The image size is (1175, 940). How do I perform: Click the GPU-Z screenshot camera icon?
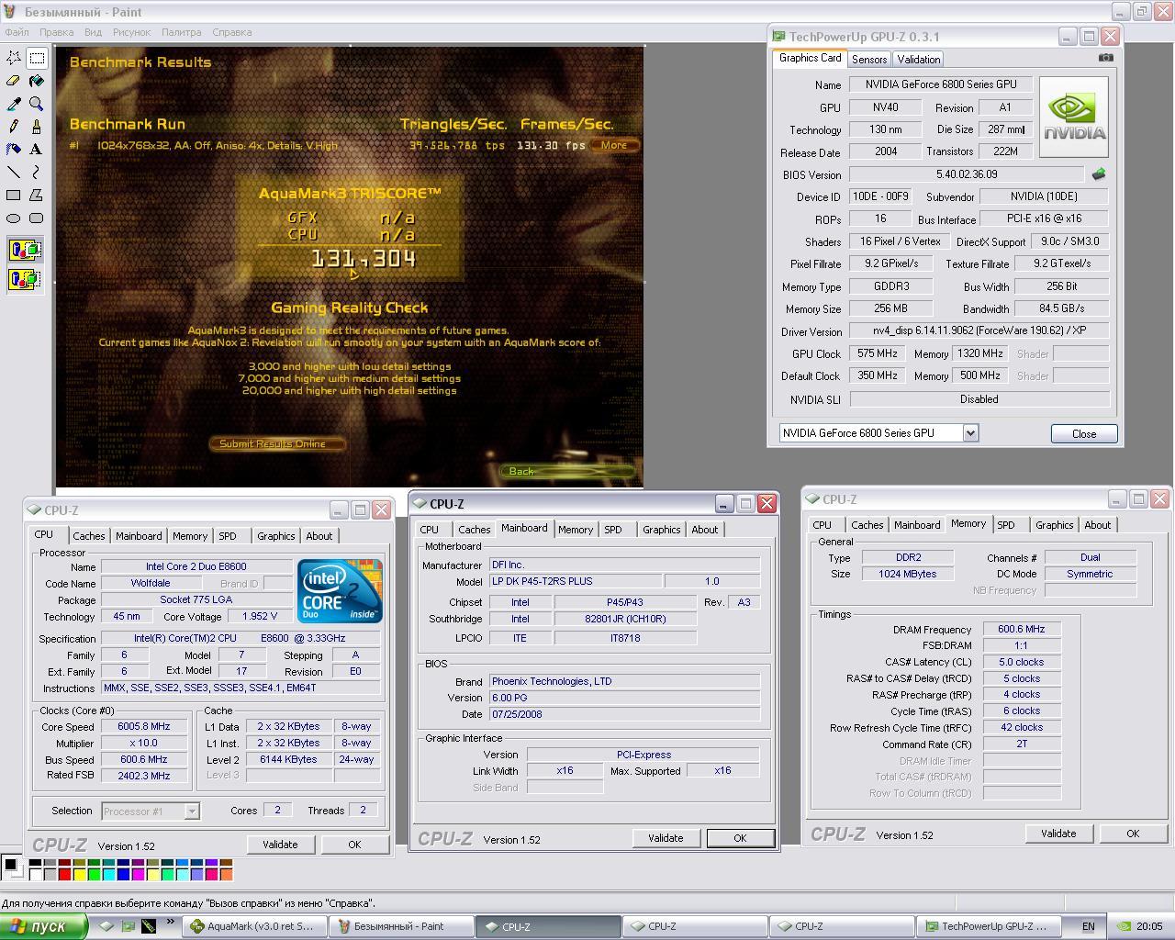1106,57
